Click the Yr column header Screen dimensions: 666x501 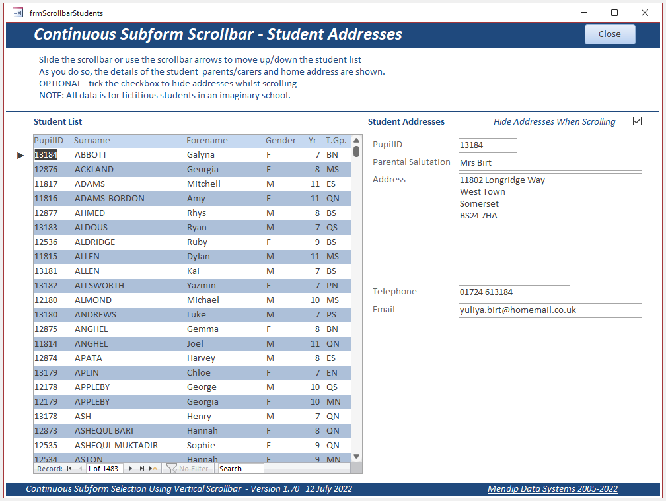click(x=313, y=141)
